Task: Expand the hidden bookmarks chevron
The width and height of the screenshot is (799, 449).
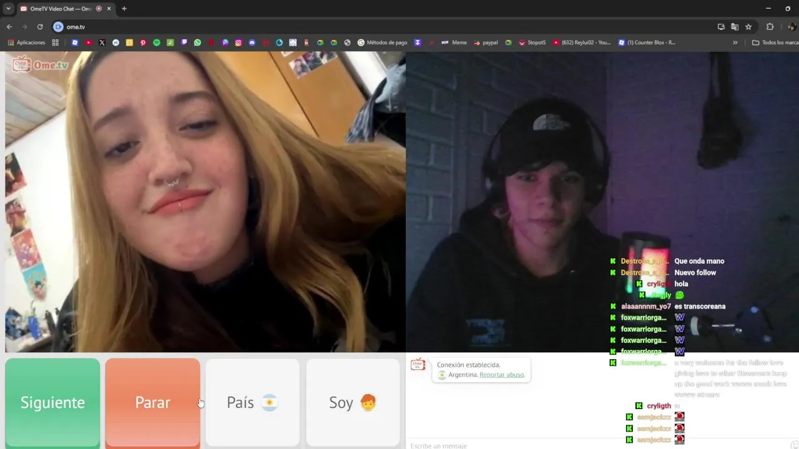Action: [735, 42]
